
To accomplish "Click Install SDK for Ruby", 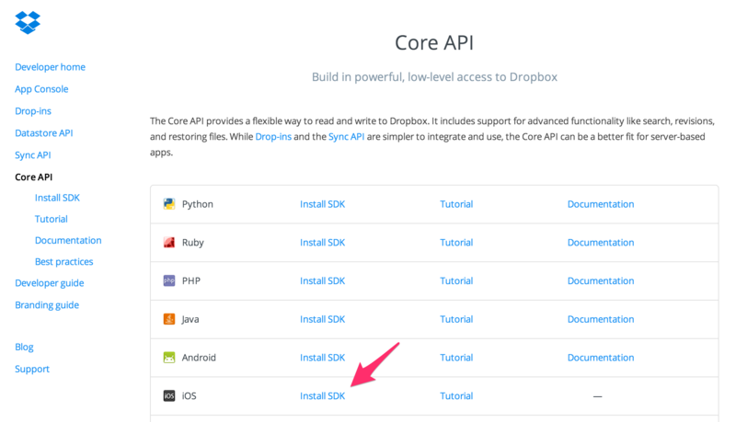I will tap(323, 243).
